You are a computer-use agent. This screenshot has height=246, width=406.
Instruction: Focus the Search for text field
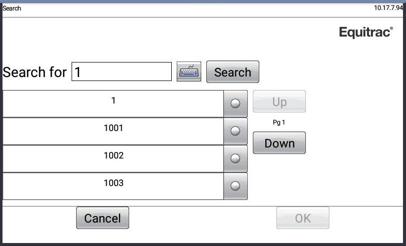tap(122, 72)
